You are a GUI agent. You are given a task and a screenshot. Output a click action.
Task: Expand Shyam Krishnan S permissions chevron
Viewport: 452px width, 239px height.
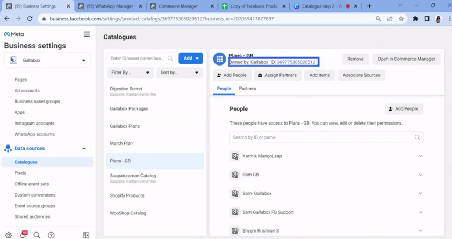click(x=421, y=230)
